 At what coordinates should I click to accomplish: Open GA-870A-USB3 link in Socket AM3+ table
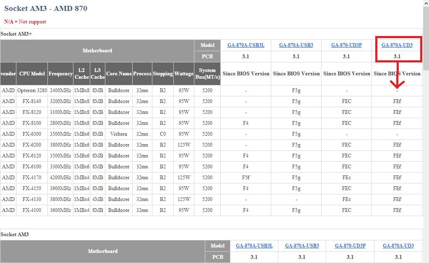296,45
